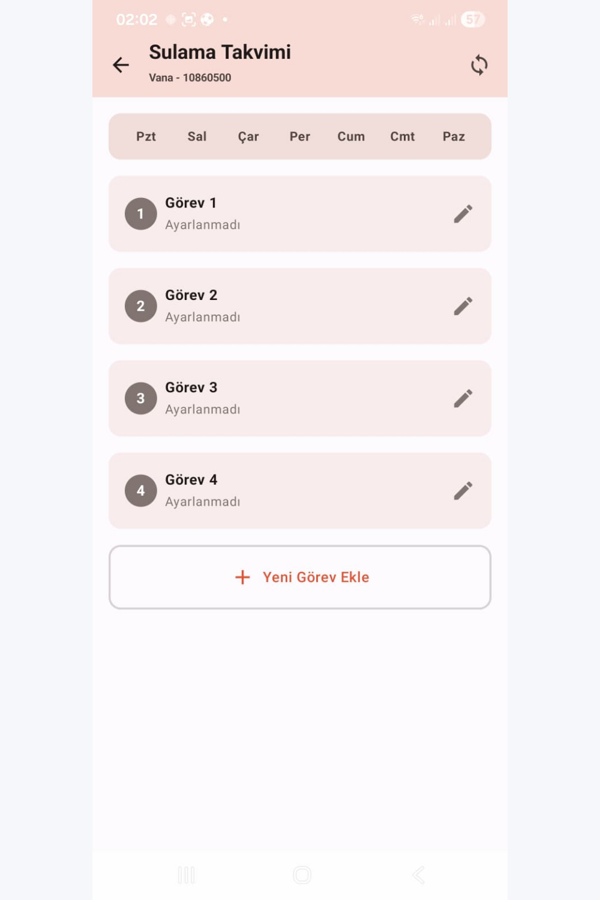This screenshot has width=600, height=900.
Task: Open the Görev 2 task card
Action: [x=300, y=306]
